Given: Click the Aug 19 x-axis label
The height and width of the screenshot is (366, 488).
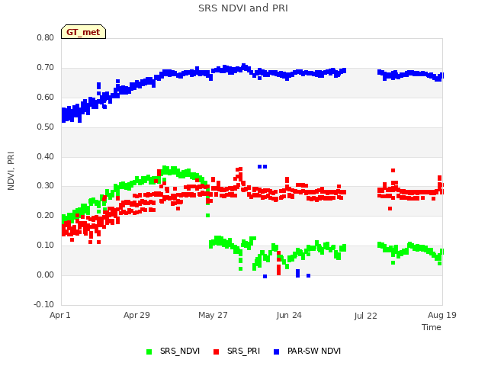Looking at the screenshot, I should [x=442, y=315].
